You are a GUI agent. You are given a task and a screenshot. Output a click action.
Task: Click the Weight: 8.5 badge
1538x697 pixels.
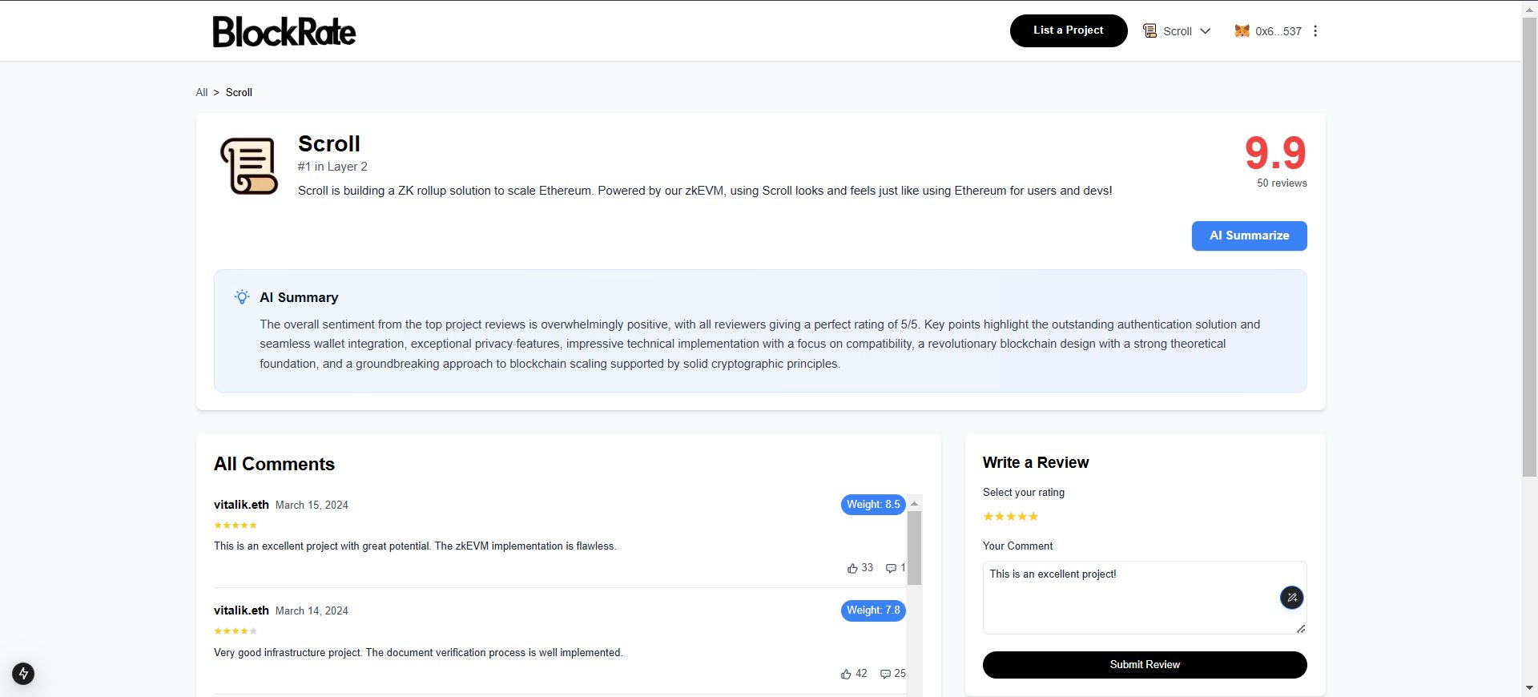point(873,505)
